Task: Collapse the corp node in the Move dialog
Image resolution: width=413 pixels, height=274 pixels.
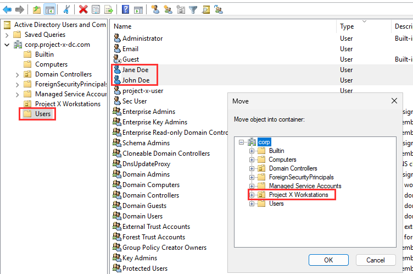Action: pos(242,142)
